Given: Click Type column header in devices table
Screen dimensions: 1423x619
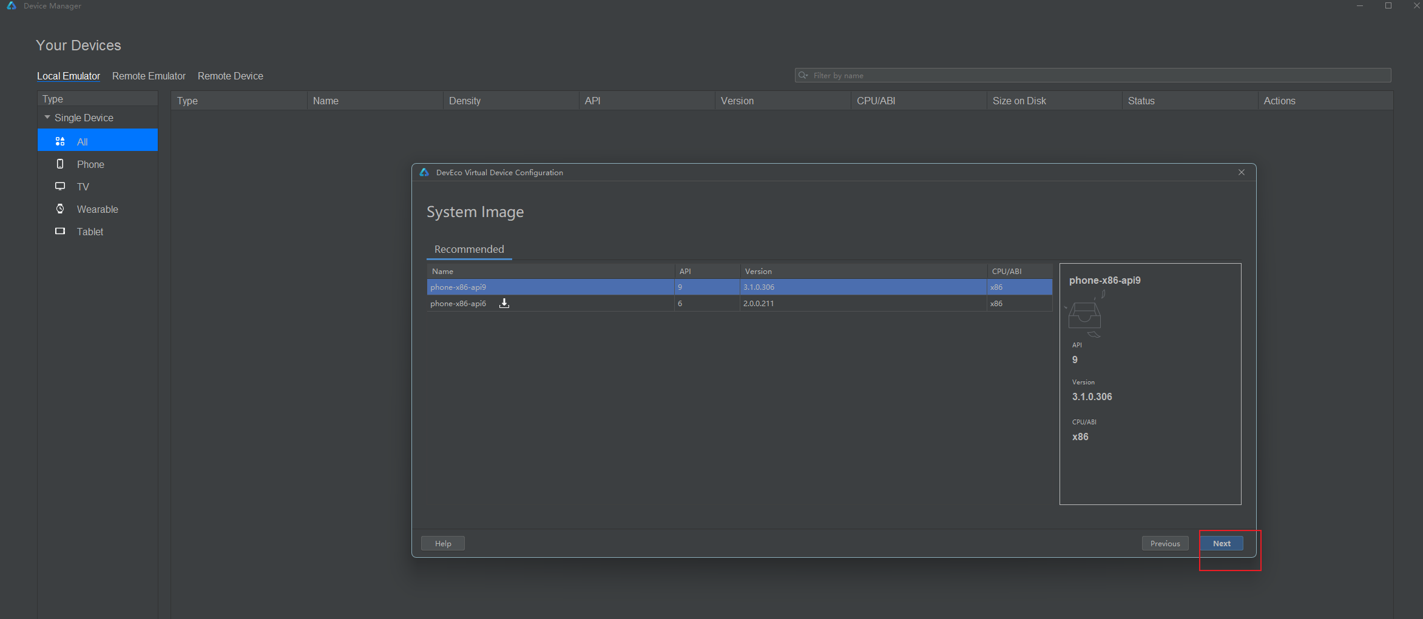Looking at the screenshot, I should click(239, 101).
